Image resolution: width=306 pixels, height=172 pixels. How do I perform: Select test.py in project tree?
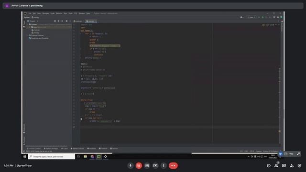[x=35, y=33]
